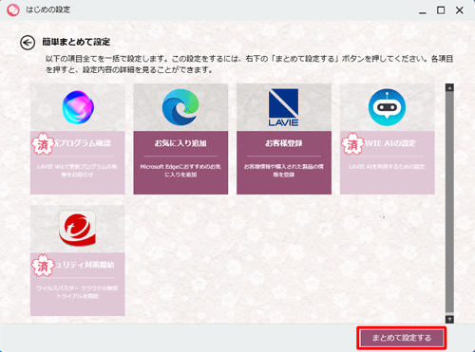Click the Microsoft Edge description text

[x=180, y=171]
